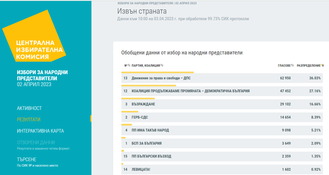Click the 1.35% share value
329x175 pixels.
pyautogui.click(x=316, y=156)
